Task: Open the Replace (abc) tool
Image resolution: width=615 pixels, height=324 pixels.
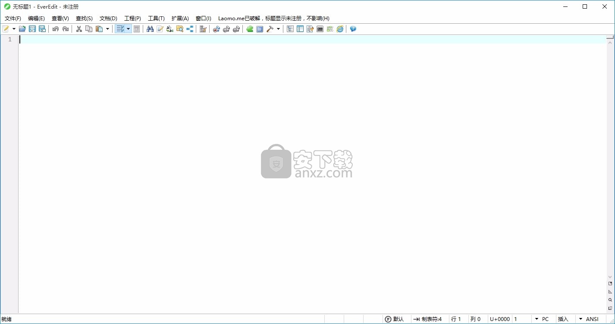Action: 170,29
